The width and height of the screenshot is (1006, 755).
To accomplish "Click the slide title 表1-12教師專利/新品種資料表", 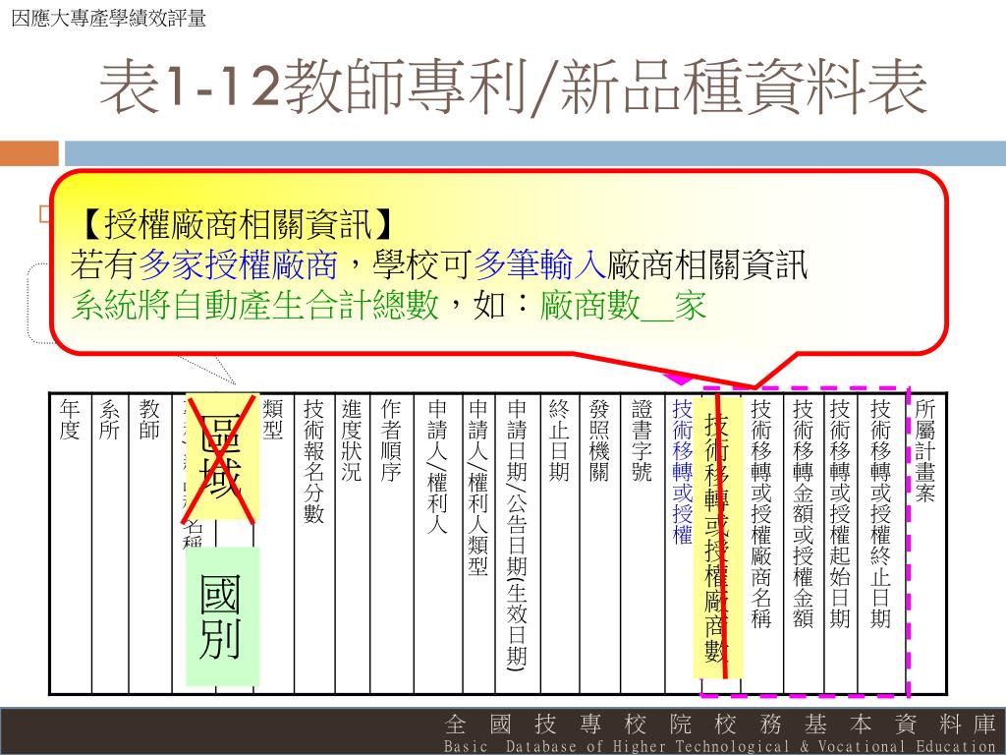I will (513, 87).
